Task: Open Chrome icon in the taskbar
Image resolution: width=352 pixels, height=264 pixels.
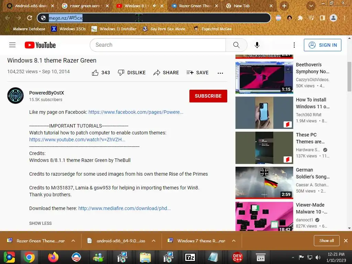Action: (29, 257)
